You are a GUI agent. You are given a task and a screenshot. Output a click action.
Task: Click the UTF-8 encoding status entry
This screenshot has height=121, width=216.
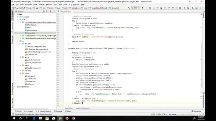(x=165, y=114)
